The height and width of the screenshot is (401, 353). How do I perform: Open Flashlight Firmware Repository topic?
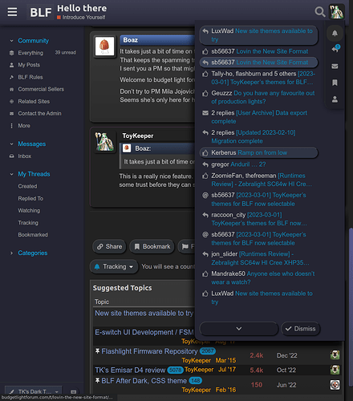149,351
